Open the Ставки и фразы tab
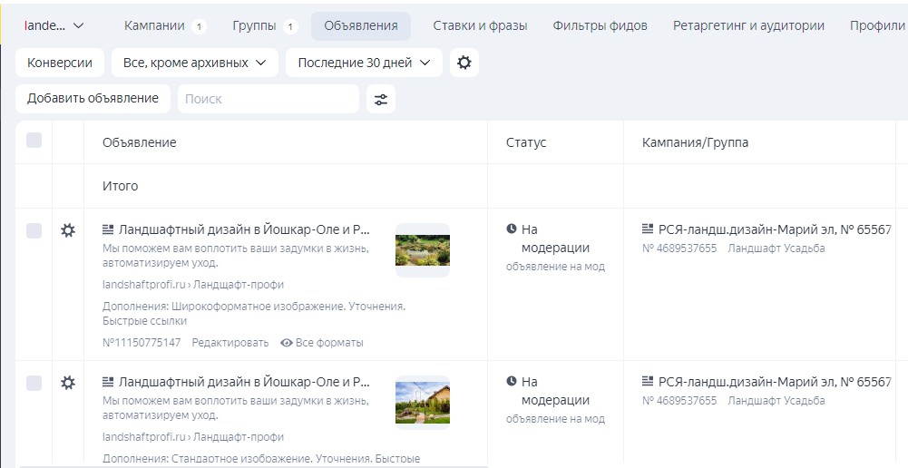 480,25
